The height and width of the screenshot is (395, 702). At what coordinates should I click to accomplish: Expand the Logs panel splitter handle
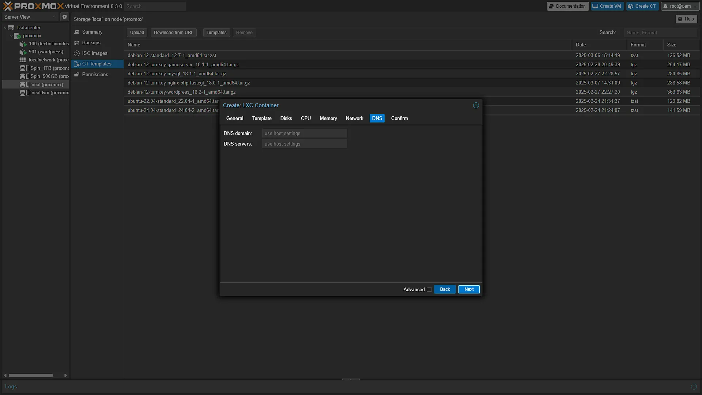[351, 380]
